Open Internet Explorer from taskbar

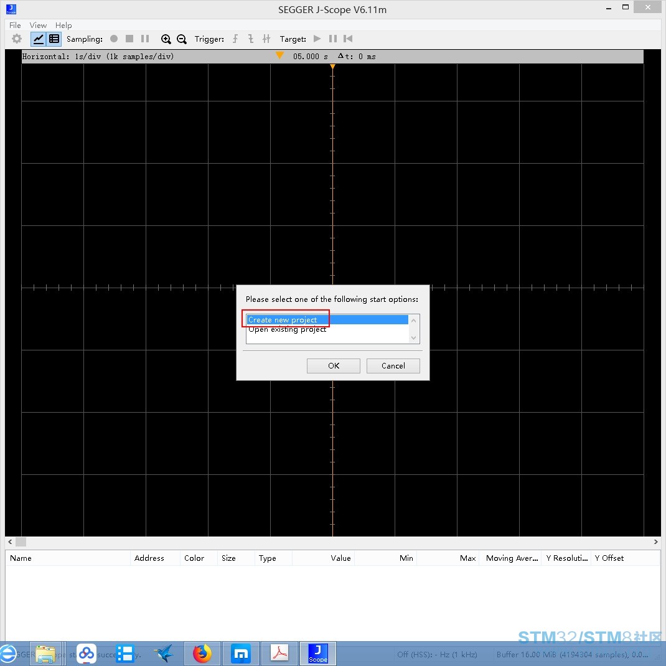[7, 654]
